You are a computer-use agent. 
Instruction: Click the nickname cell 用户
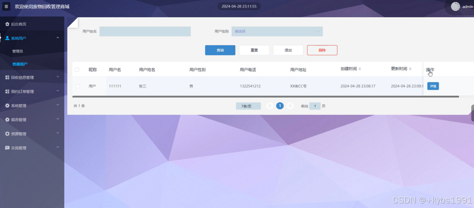(92, 86)
